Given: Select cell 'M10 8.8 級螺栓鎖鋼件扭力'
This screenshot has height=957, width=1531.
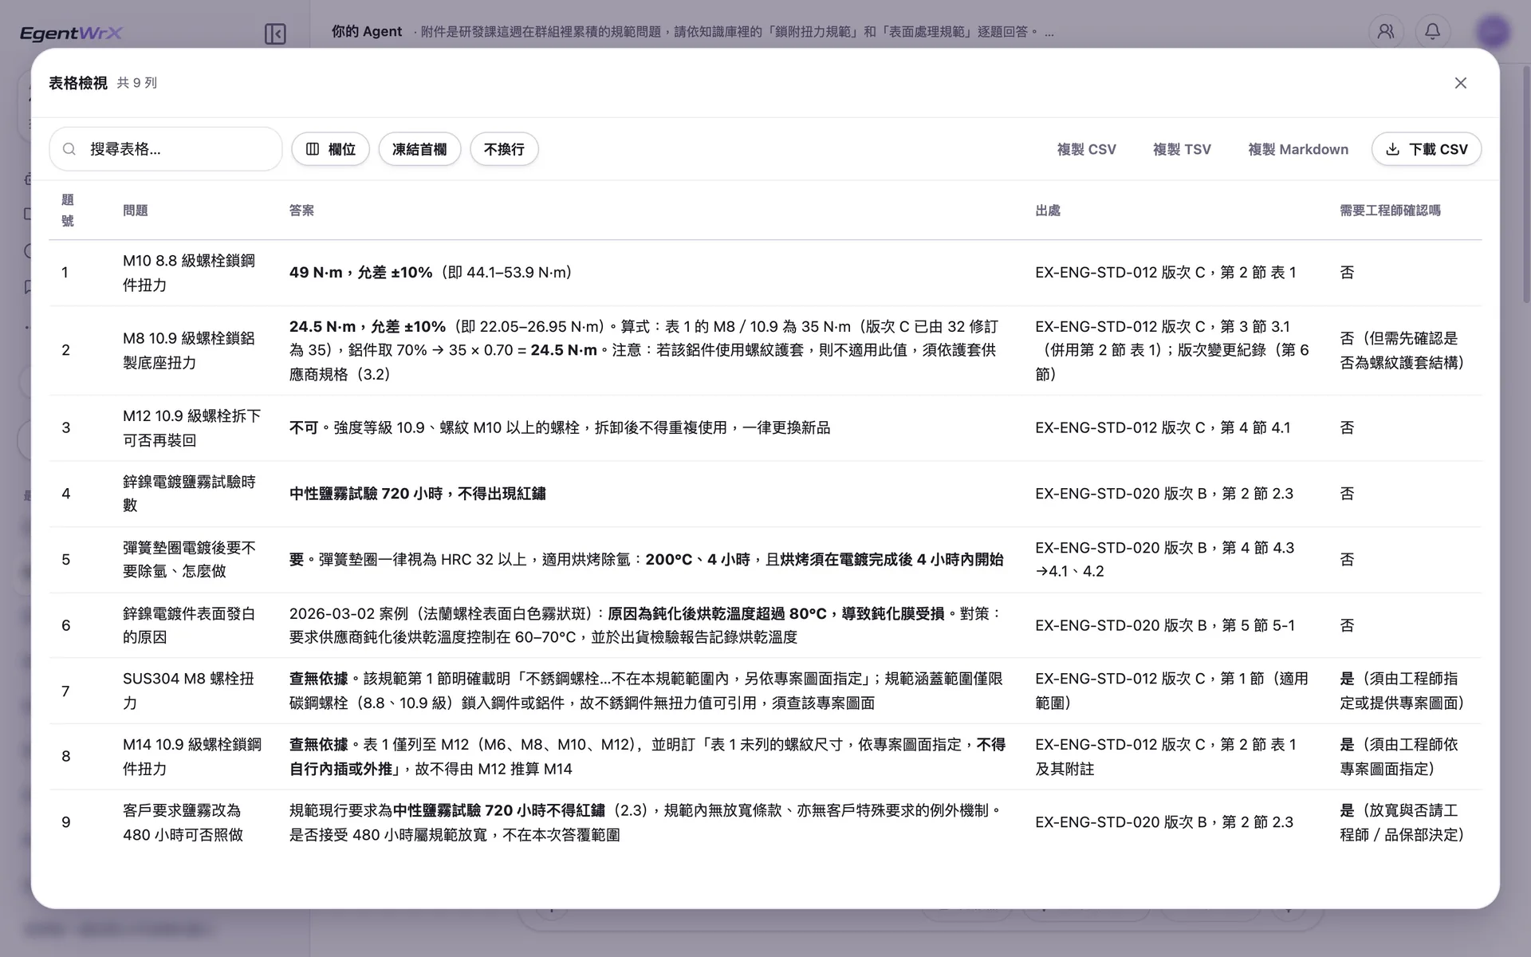Looking at the screenshot, I should point(190,273).
